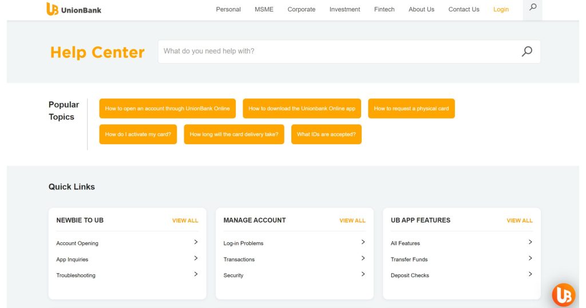Open the Fintech menu
Viewport: 586px width, 308px height.
[x=384, y=9]
